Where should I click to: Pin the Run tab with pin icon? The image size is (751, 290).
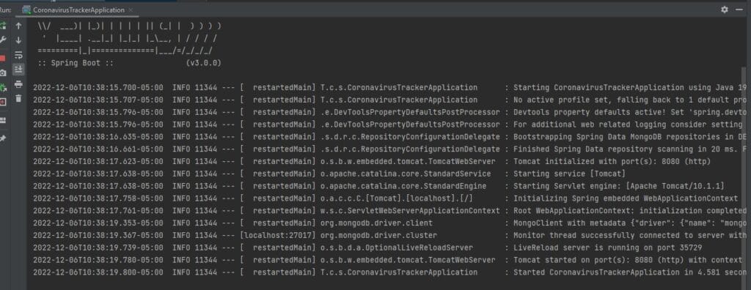3,138
